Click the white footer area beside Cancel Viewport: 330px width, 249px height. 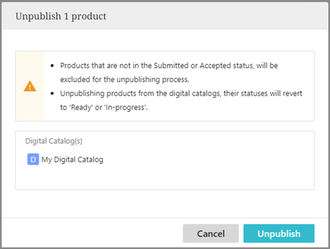point(92,234)
